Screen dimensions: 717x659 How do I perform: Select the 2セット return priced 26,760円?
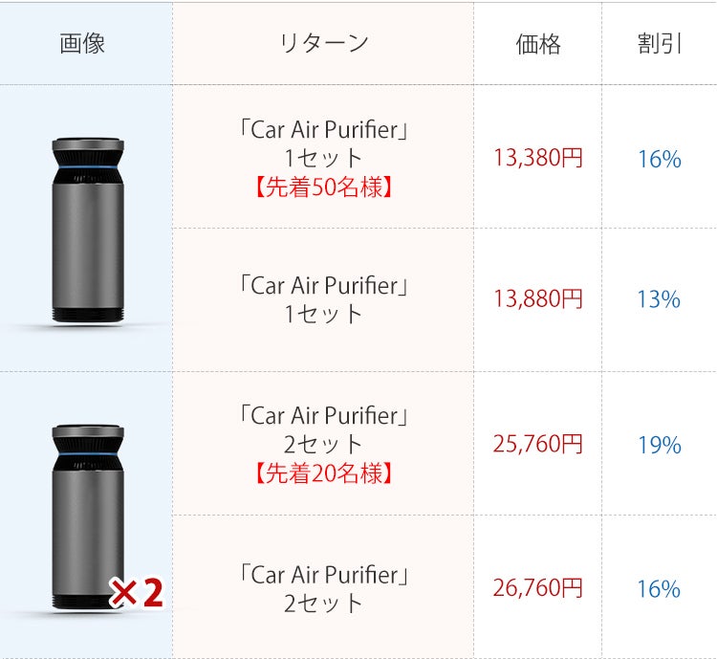point(323,588)
